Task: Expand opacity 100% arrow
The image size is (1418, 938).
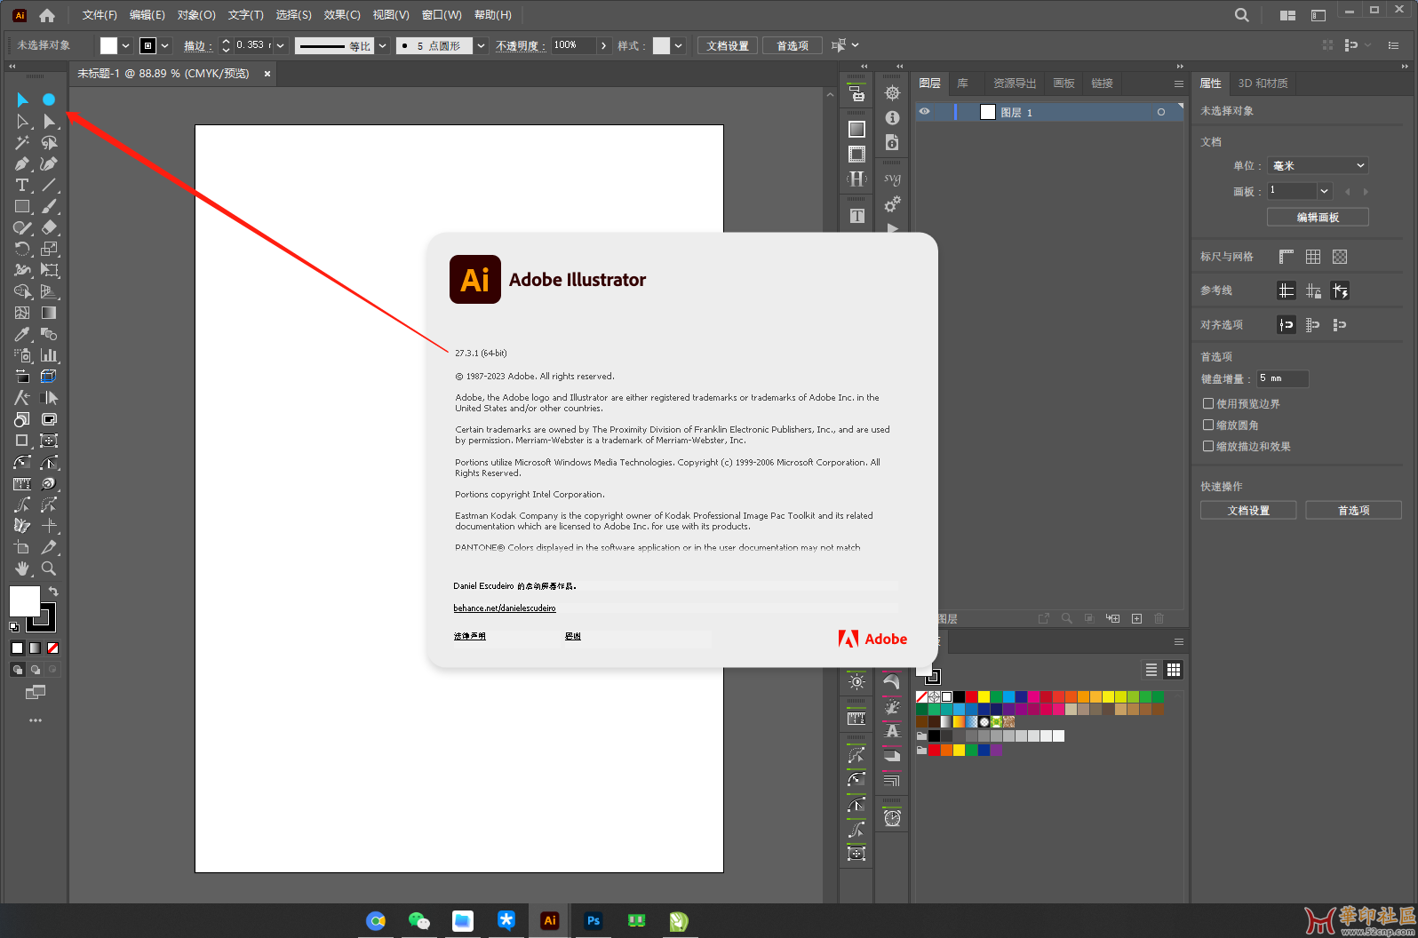Action: [x=603, y=45]
